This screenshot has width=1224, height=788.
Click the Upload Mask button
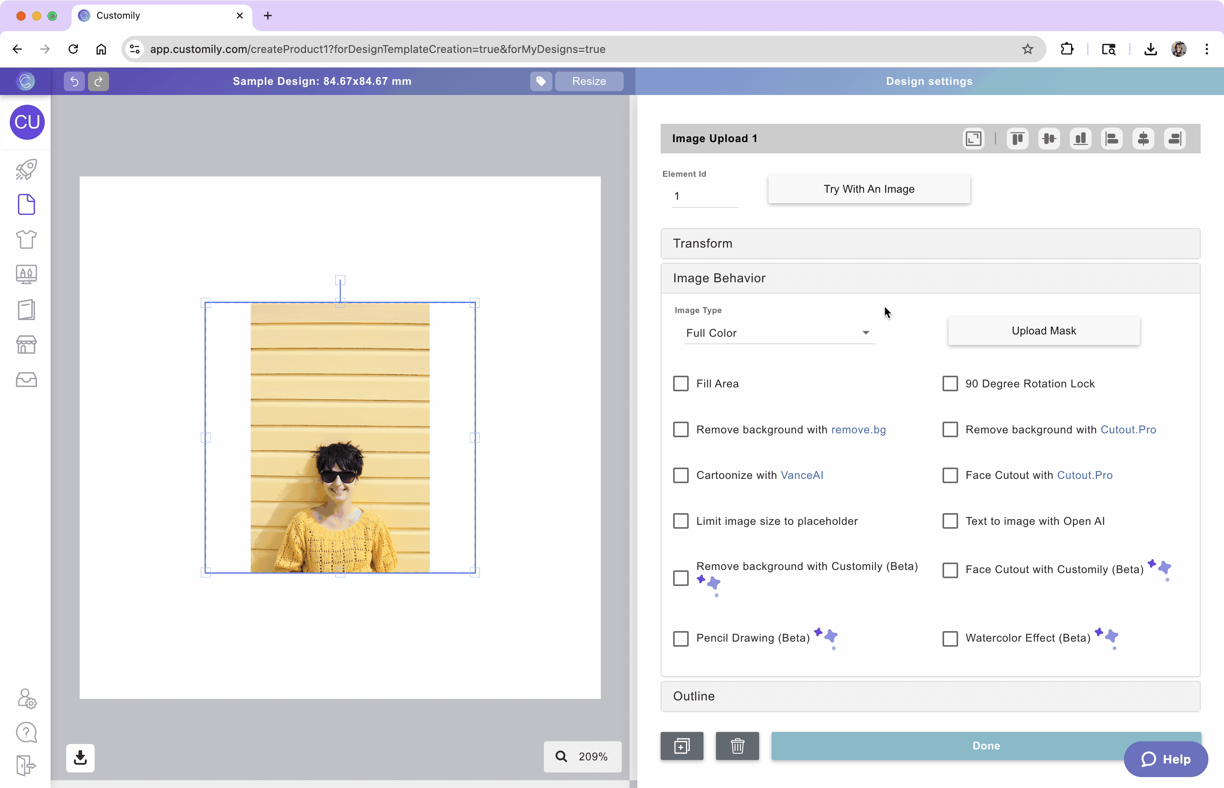[1043, 331]
